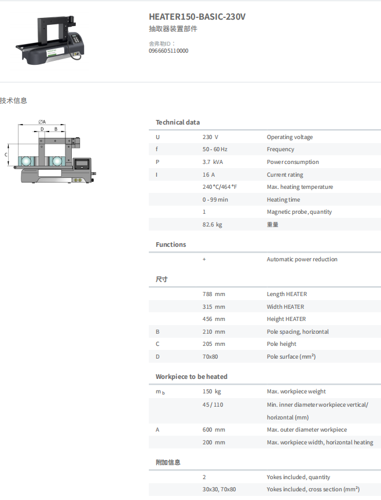Click the value 50 - 60 Hz
This screenshot has width=381, height=500.
coord(215,149)
